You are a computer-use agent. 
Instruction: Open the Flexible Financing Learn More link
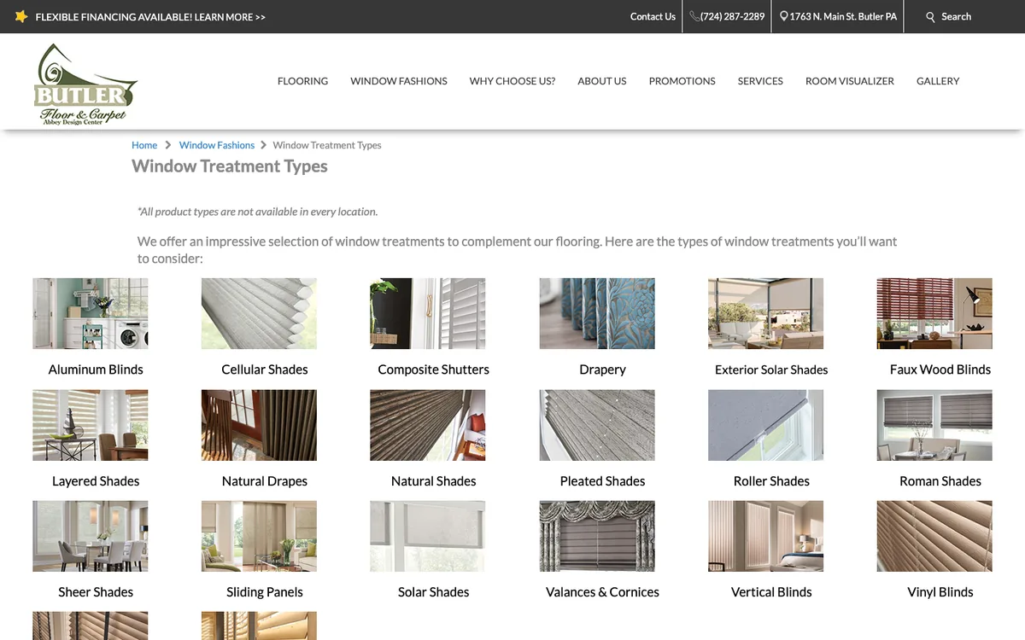point(150,17)
